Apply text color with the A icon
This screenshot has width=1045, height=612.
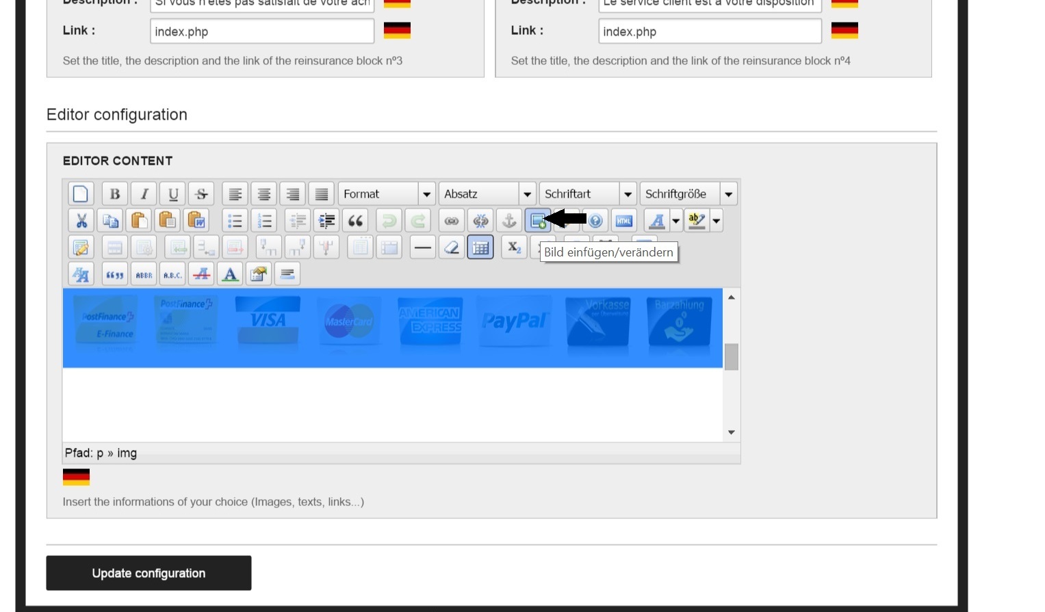(x=657, y=221)
